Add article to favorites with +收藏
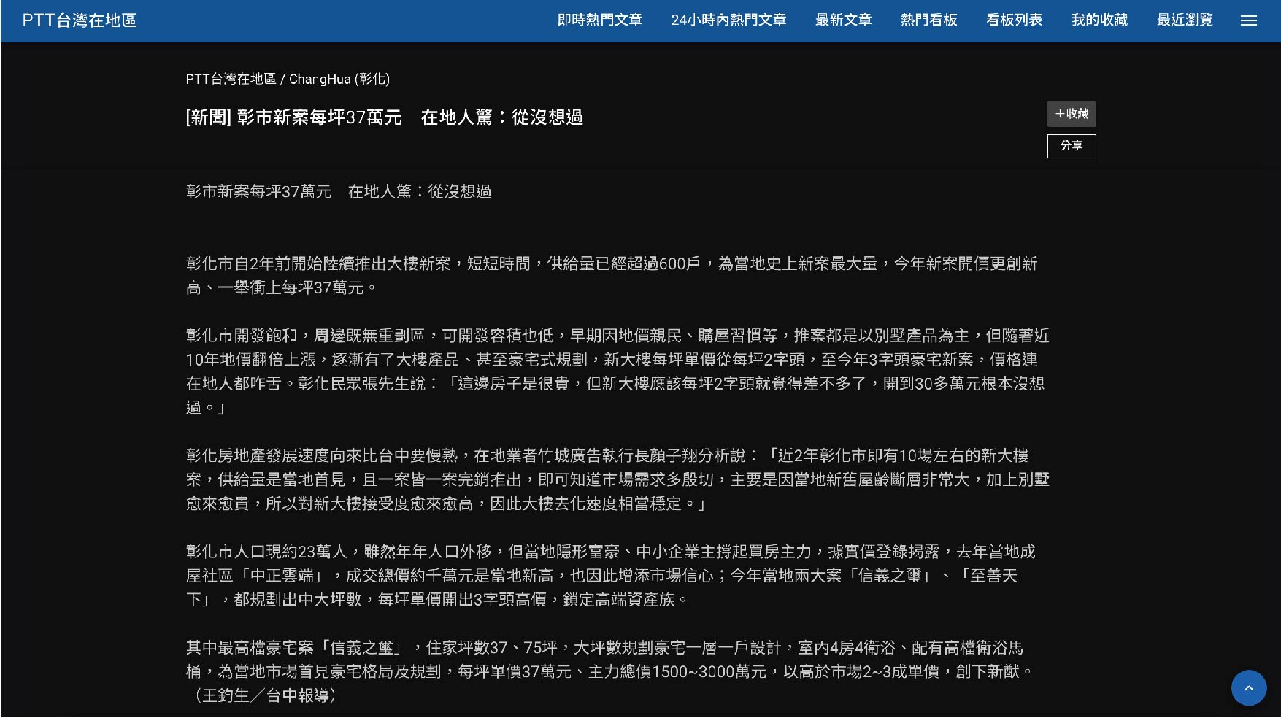This screenshot has width=1281, height=718. pyautogui.click(x=1071, y=114)
